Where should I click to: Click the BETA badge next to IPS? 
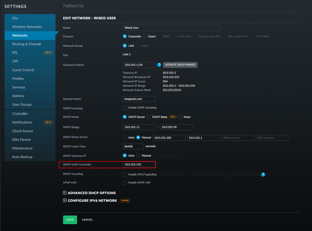coord(48,53)
